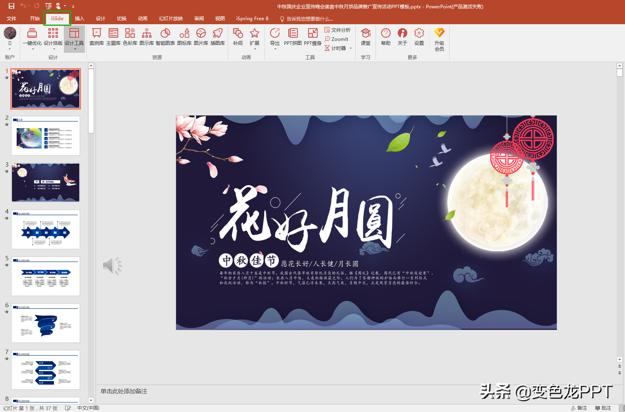Expand the 导出 dropdown arrow

click(x=275, y=49)
